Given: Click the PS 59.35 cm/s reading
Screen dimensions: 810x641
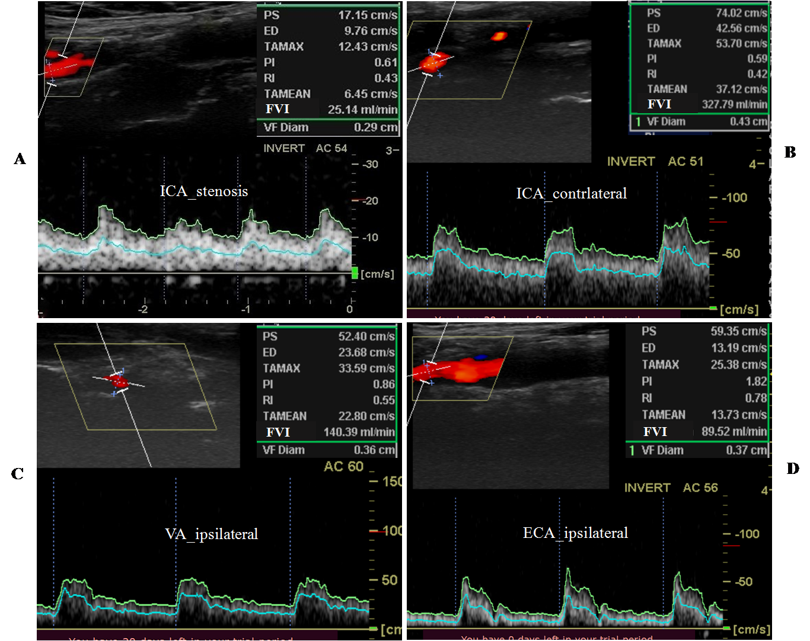Looking at the screenshot, I should click(738, 332).
